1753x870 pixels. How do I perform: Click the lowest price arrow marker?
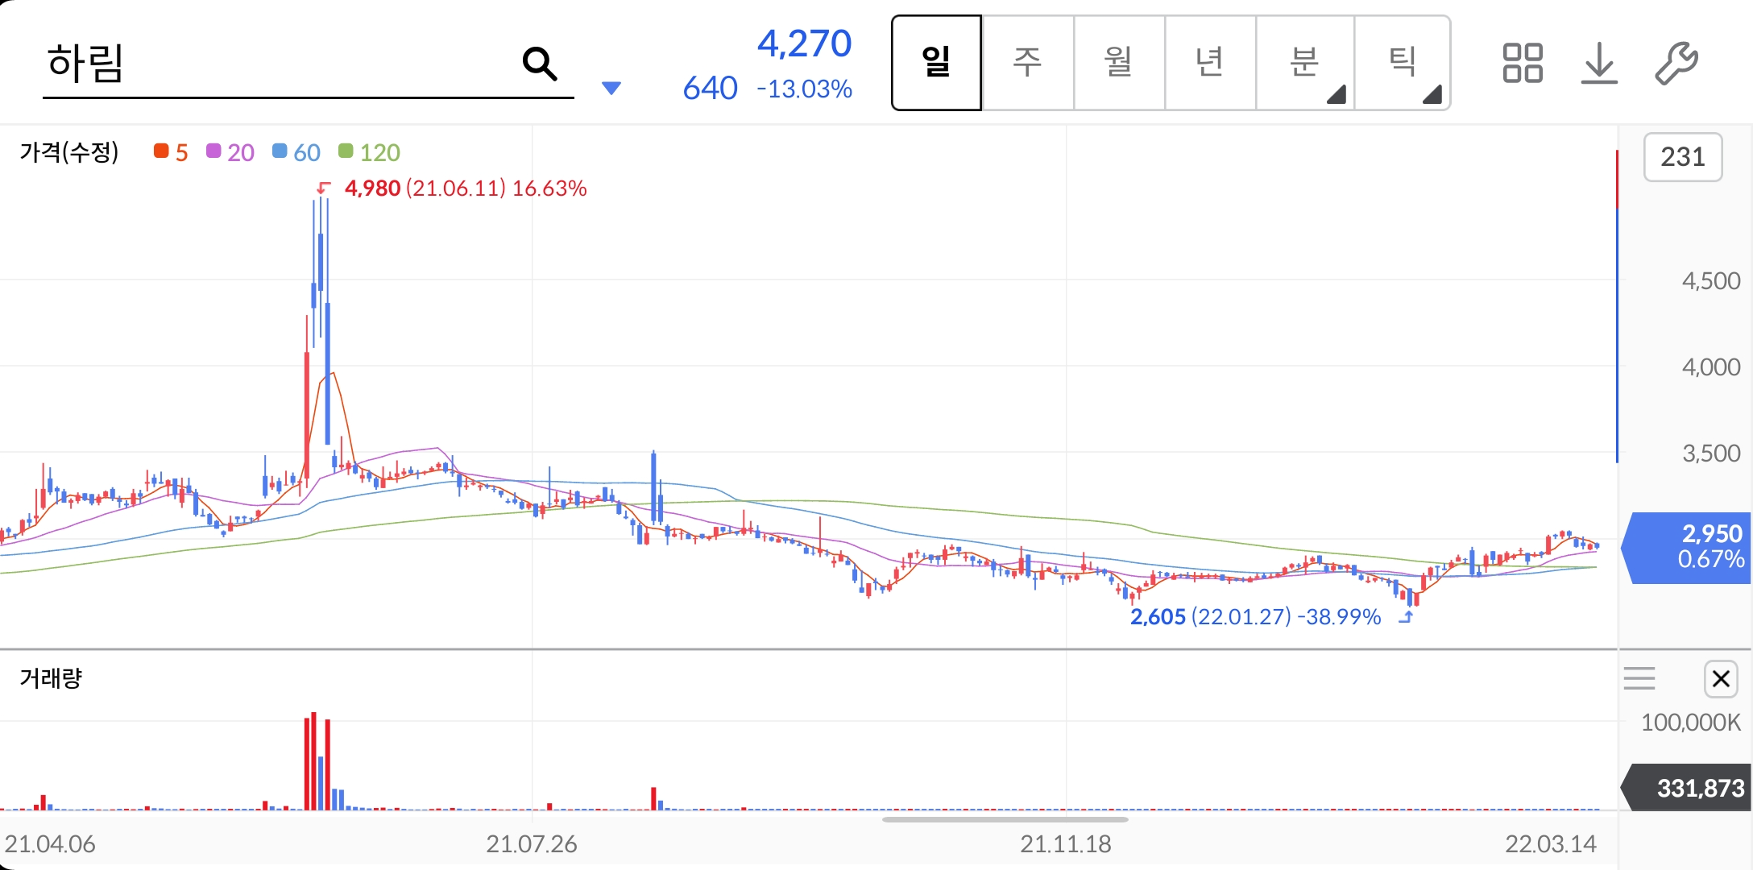pos(1406,617)
